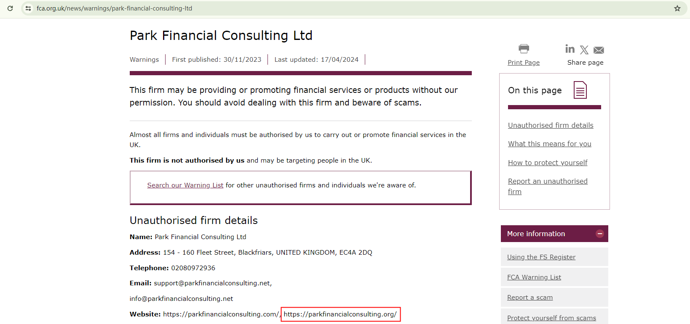The width and height of the screenshot is (690, 324).
Task: Open Protect yourself from scams link
Action: tap(551, 318)
